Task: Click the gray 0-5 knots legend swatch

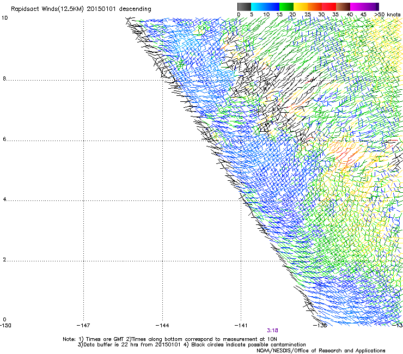Action: point(244,7)
